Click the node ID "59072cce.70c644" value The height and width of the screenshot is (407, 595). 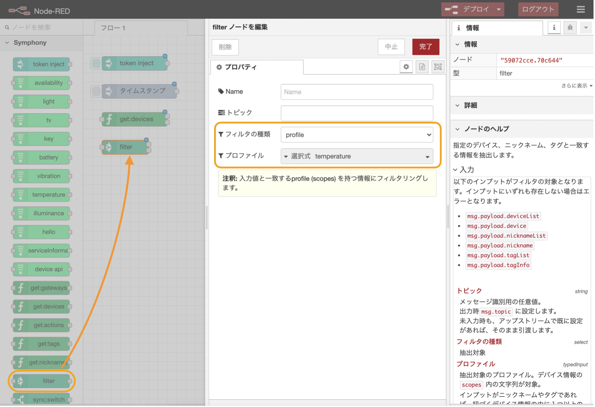pos(531,60)
